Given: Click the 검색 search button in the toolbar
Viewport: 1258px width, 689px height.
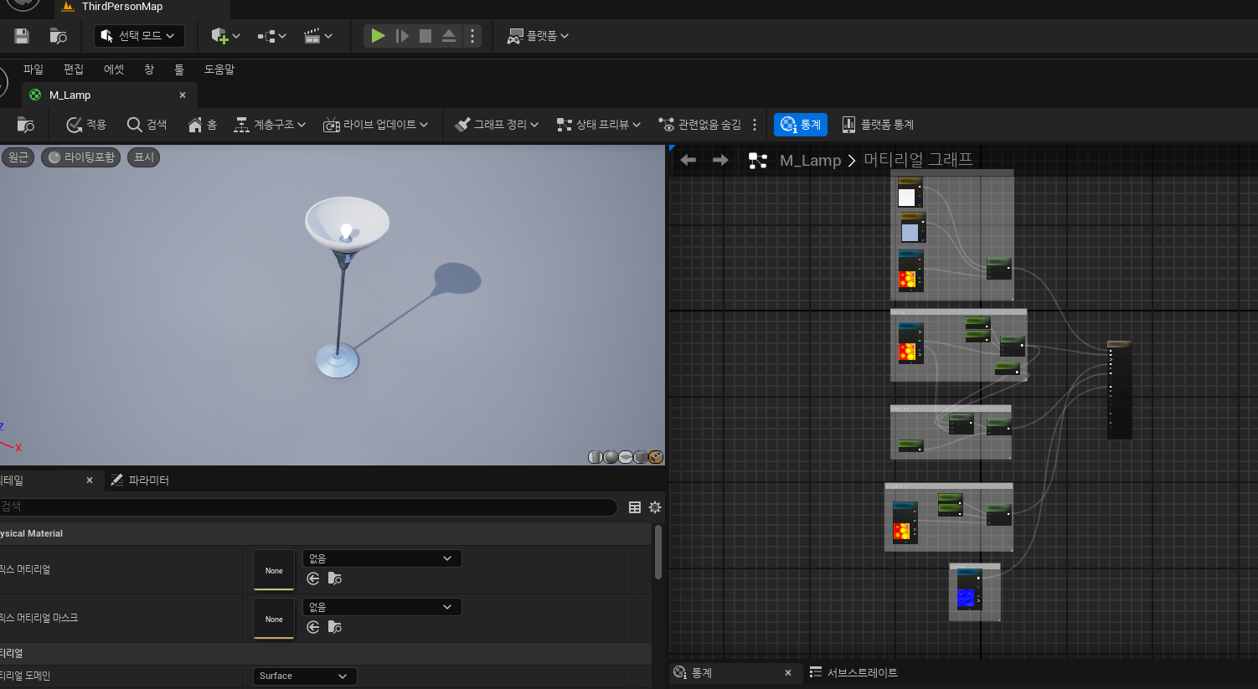Looking at the screenshot, I should pos(147,125).
